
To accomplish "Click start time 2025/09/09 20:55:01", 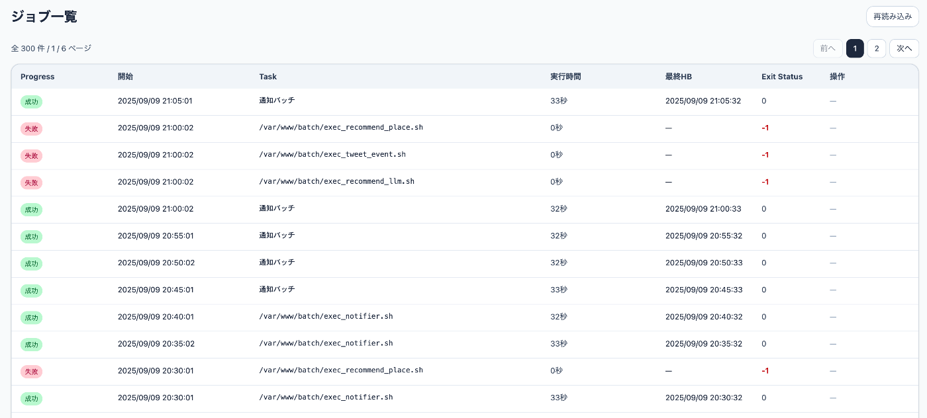I will (156, 235).
